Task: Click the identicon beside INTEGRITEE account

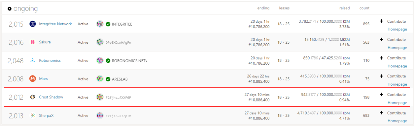Action: point(100,24)
